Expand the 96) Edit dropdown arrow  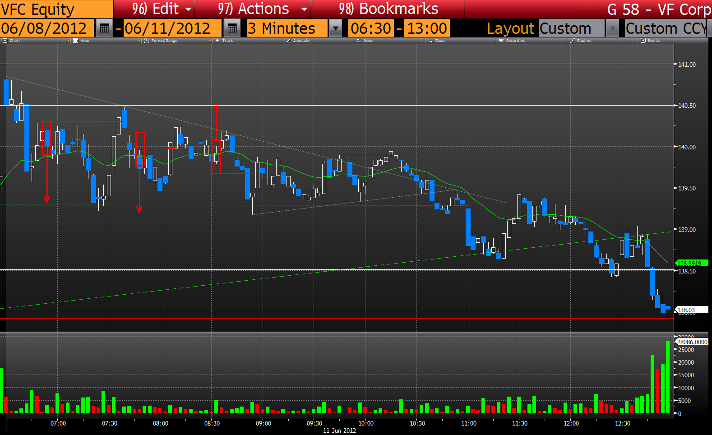pyautogui.click(x=188, y=9)
